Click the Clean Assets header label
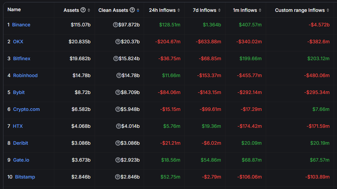Viewport: 337px width, 189px height. click(113, 10)
